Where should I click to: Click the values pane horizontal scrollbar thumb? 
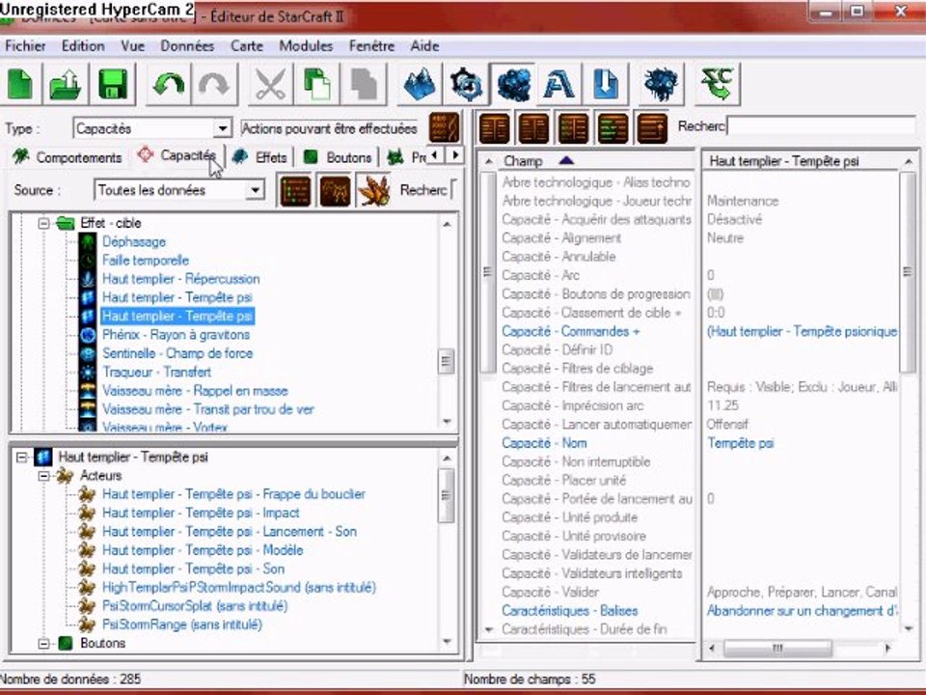(778, 649)
